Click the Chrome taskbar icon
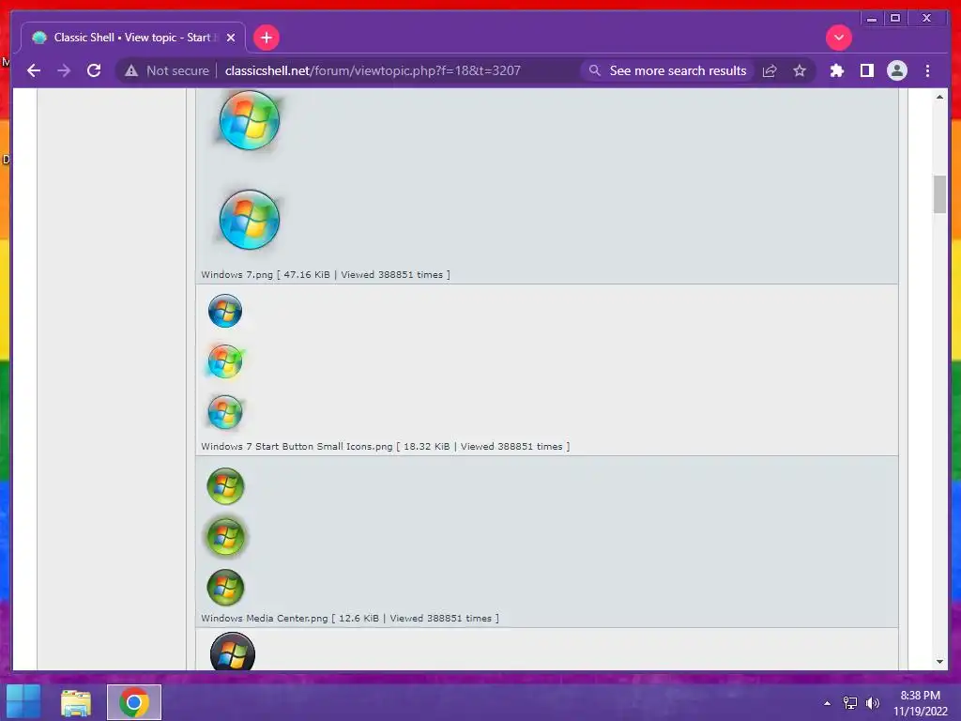The image size is (961, 721). 134,702
